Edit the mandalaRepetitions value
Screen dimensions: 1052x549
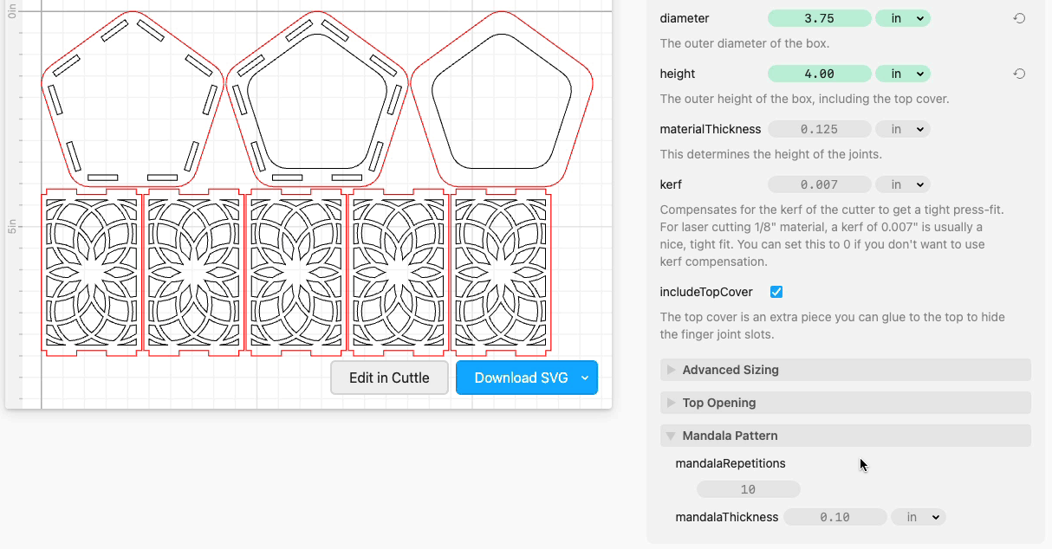coord(748,488)
